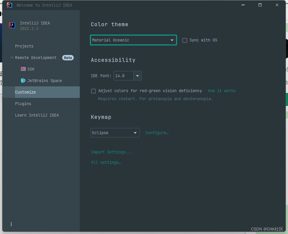The width and height of the screenshot is (288, 234).
Task: Open the Plugins section
Action: pyautogui.click(x=23, y=104)
